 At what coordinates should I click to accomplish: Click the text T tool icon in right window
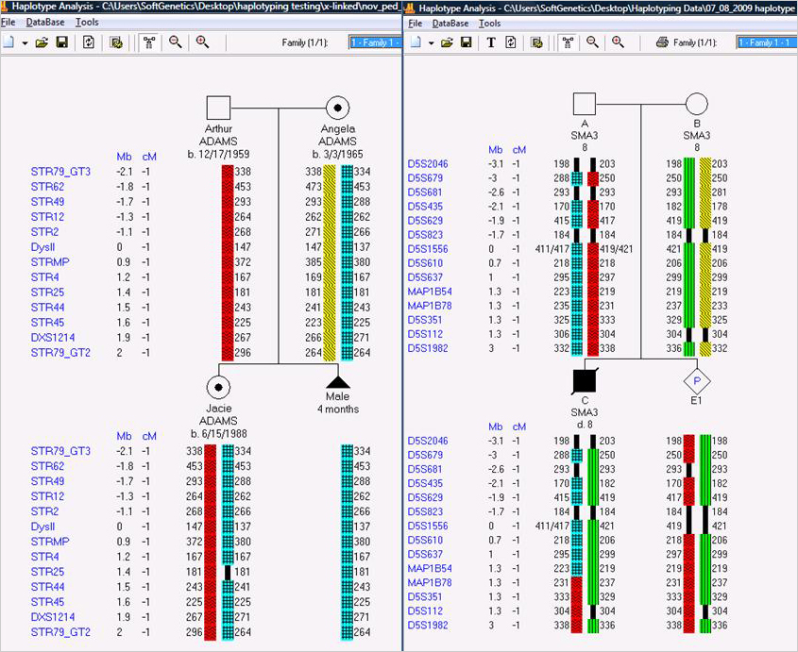491,42
